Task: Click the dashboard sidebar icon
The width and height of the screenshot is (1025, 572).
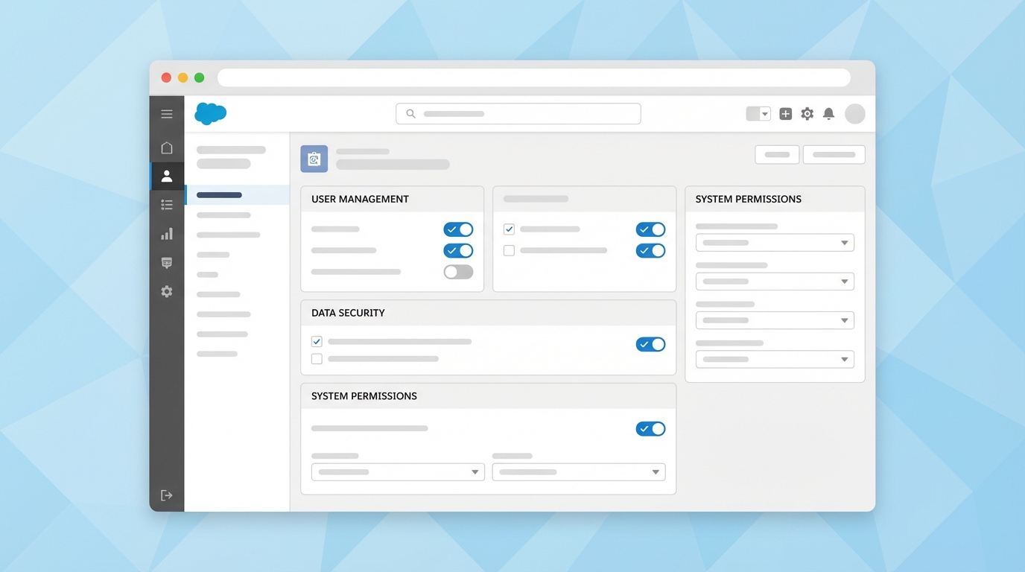Action: 167,262
